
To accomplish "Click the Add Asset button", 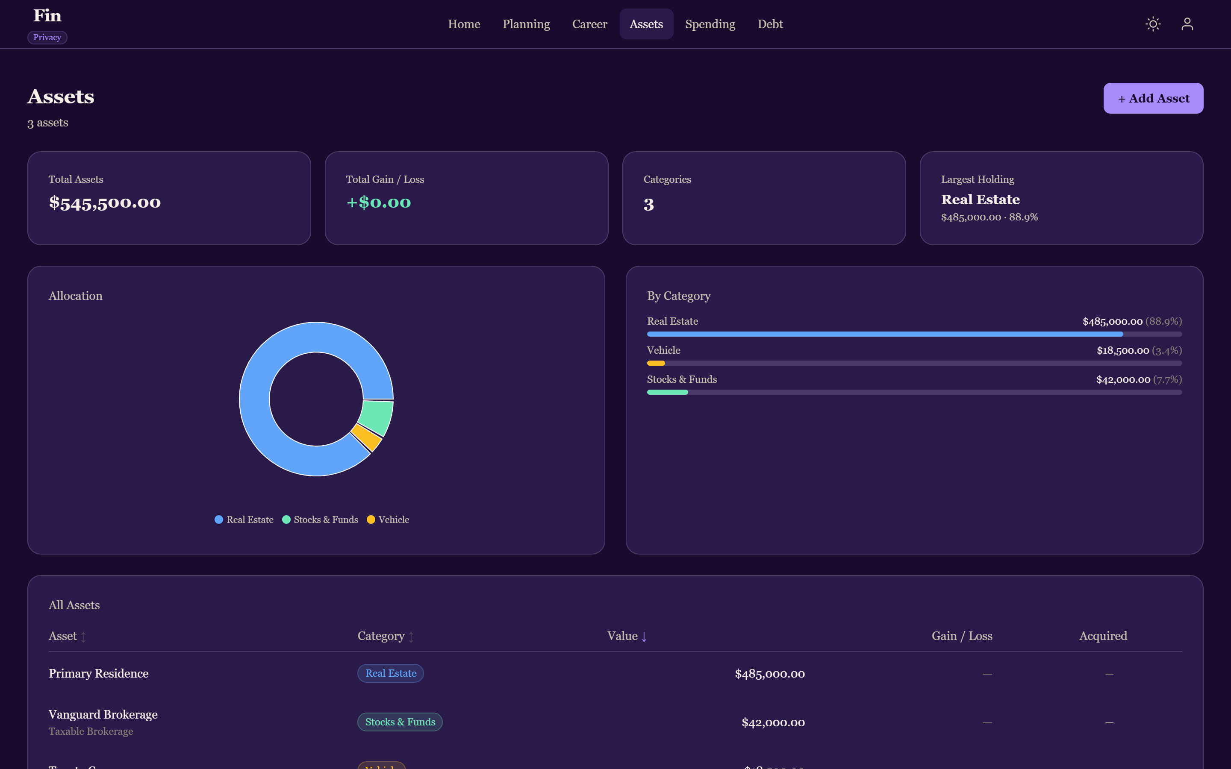I will [x=1153, y=98].
